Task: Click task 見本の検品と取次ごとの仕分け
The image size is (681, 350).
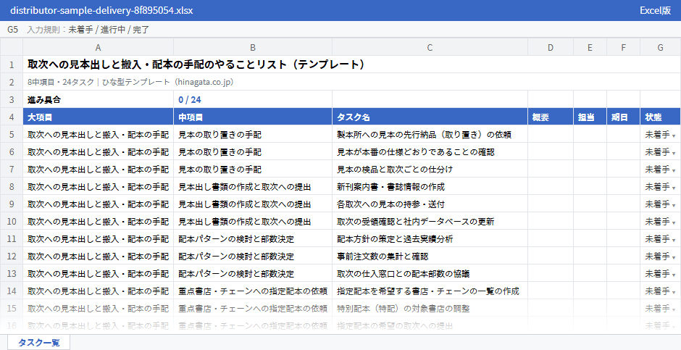Action: (430, 170)
